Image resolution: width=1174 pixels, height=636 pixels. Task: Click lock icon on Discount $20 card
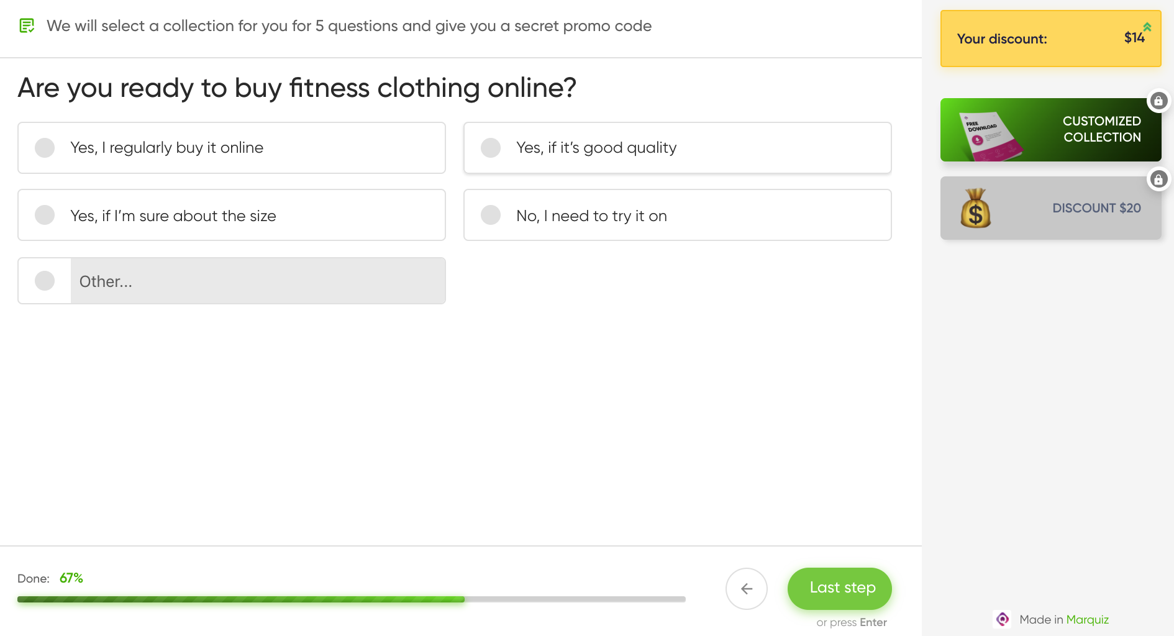[x=1158, y=179]
